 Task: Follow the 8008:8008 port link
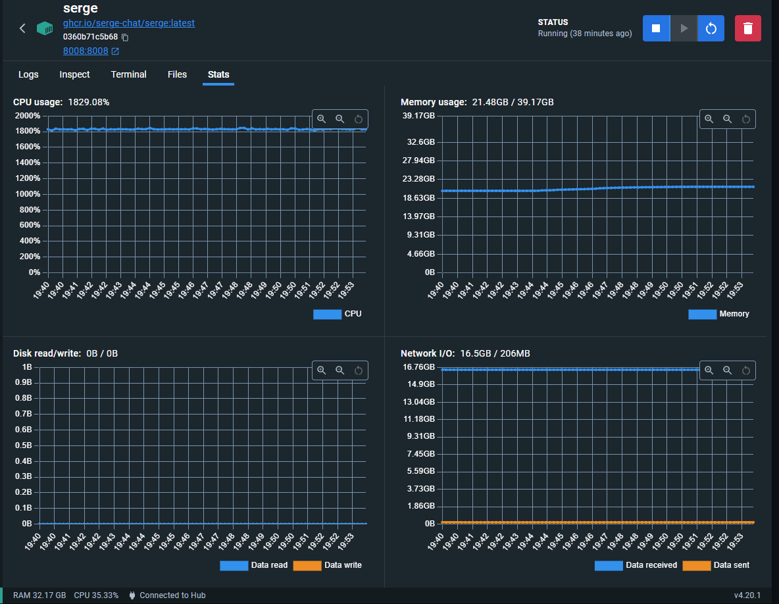click(x=86, y=51)
